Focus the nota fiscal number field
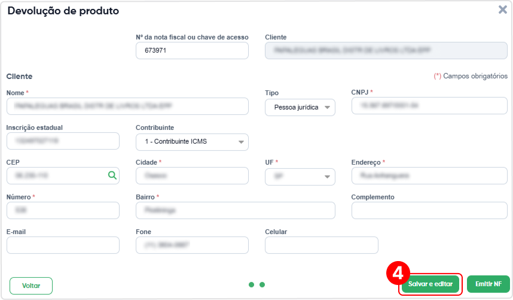This screenshot has height=300, width=513. [x=192, y=50]
